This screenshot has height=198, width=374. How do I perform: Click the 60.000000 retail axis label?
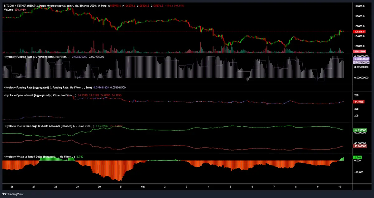tap(360, 133)
